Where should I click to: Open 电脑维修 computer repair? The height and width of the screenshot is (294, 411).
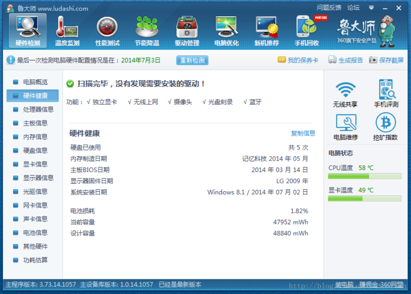click(346, 127)
